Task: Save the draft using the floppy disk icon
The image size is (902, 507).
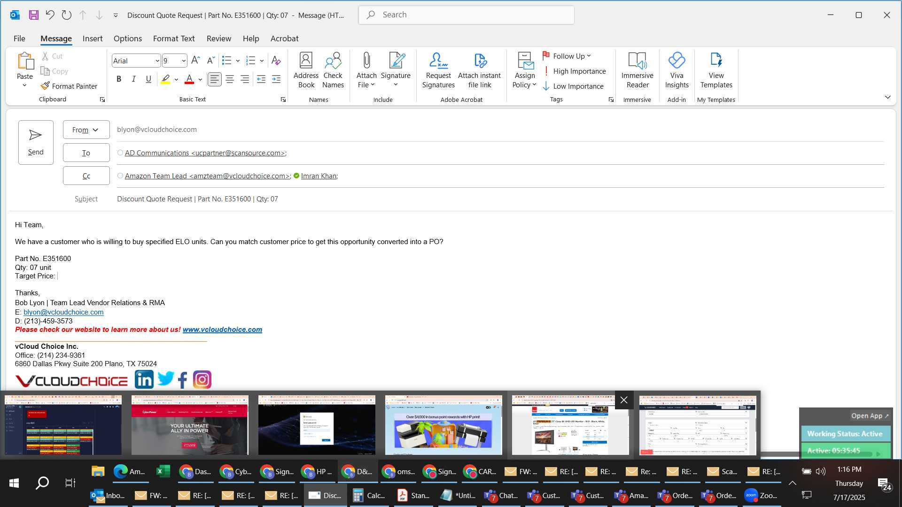Action: pyautogui.click(x=33, y=15)
